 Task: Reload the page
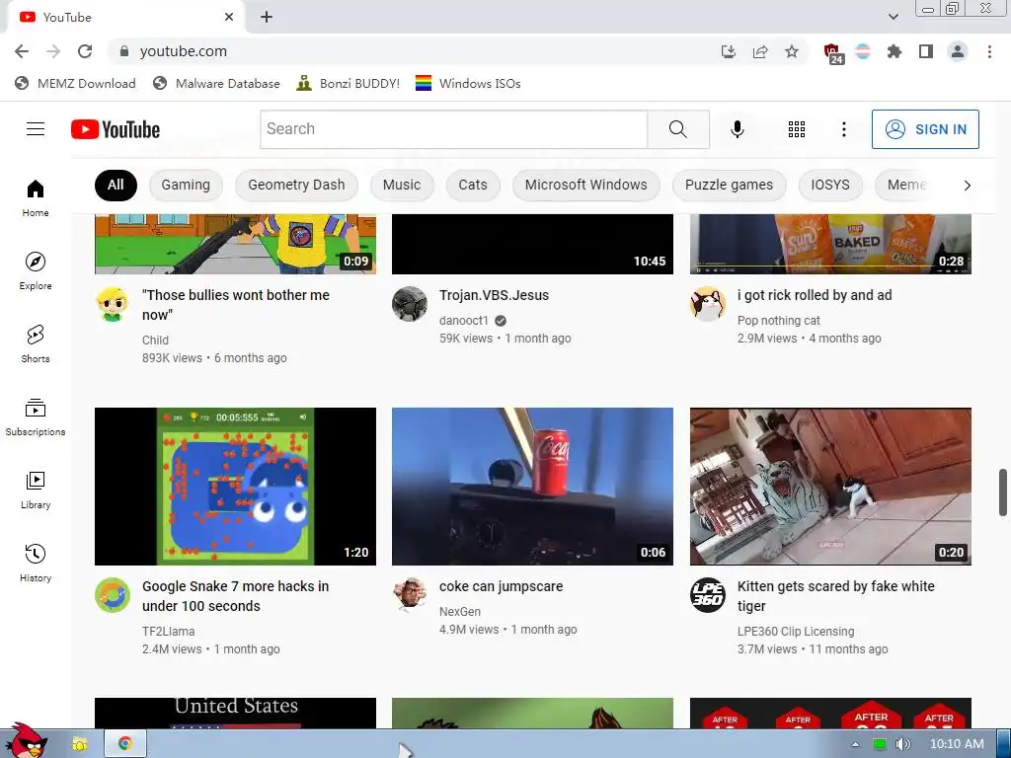tap(85, 51)
